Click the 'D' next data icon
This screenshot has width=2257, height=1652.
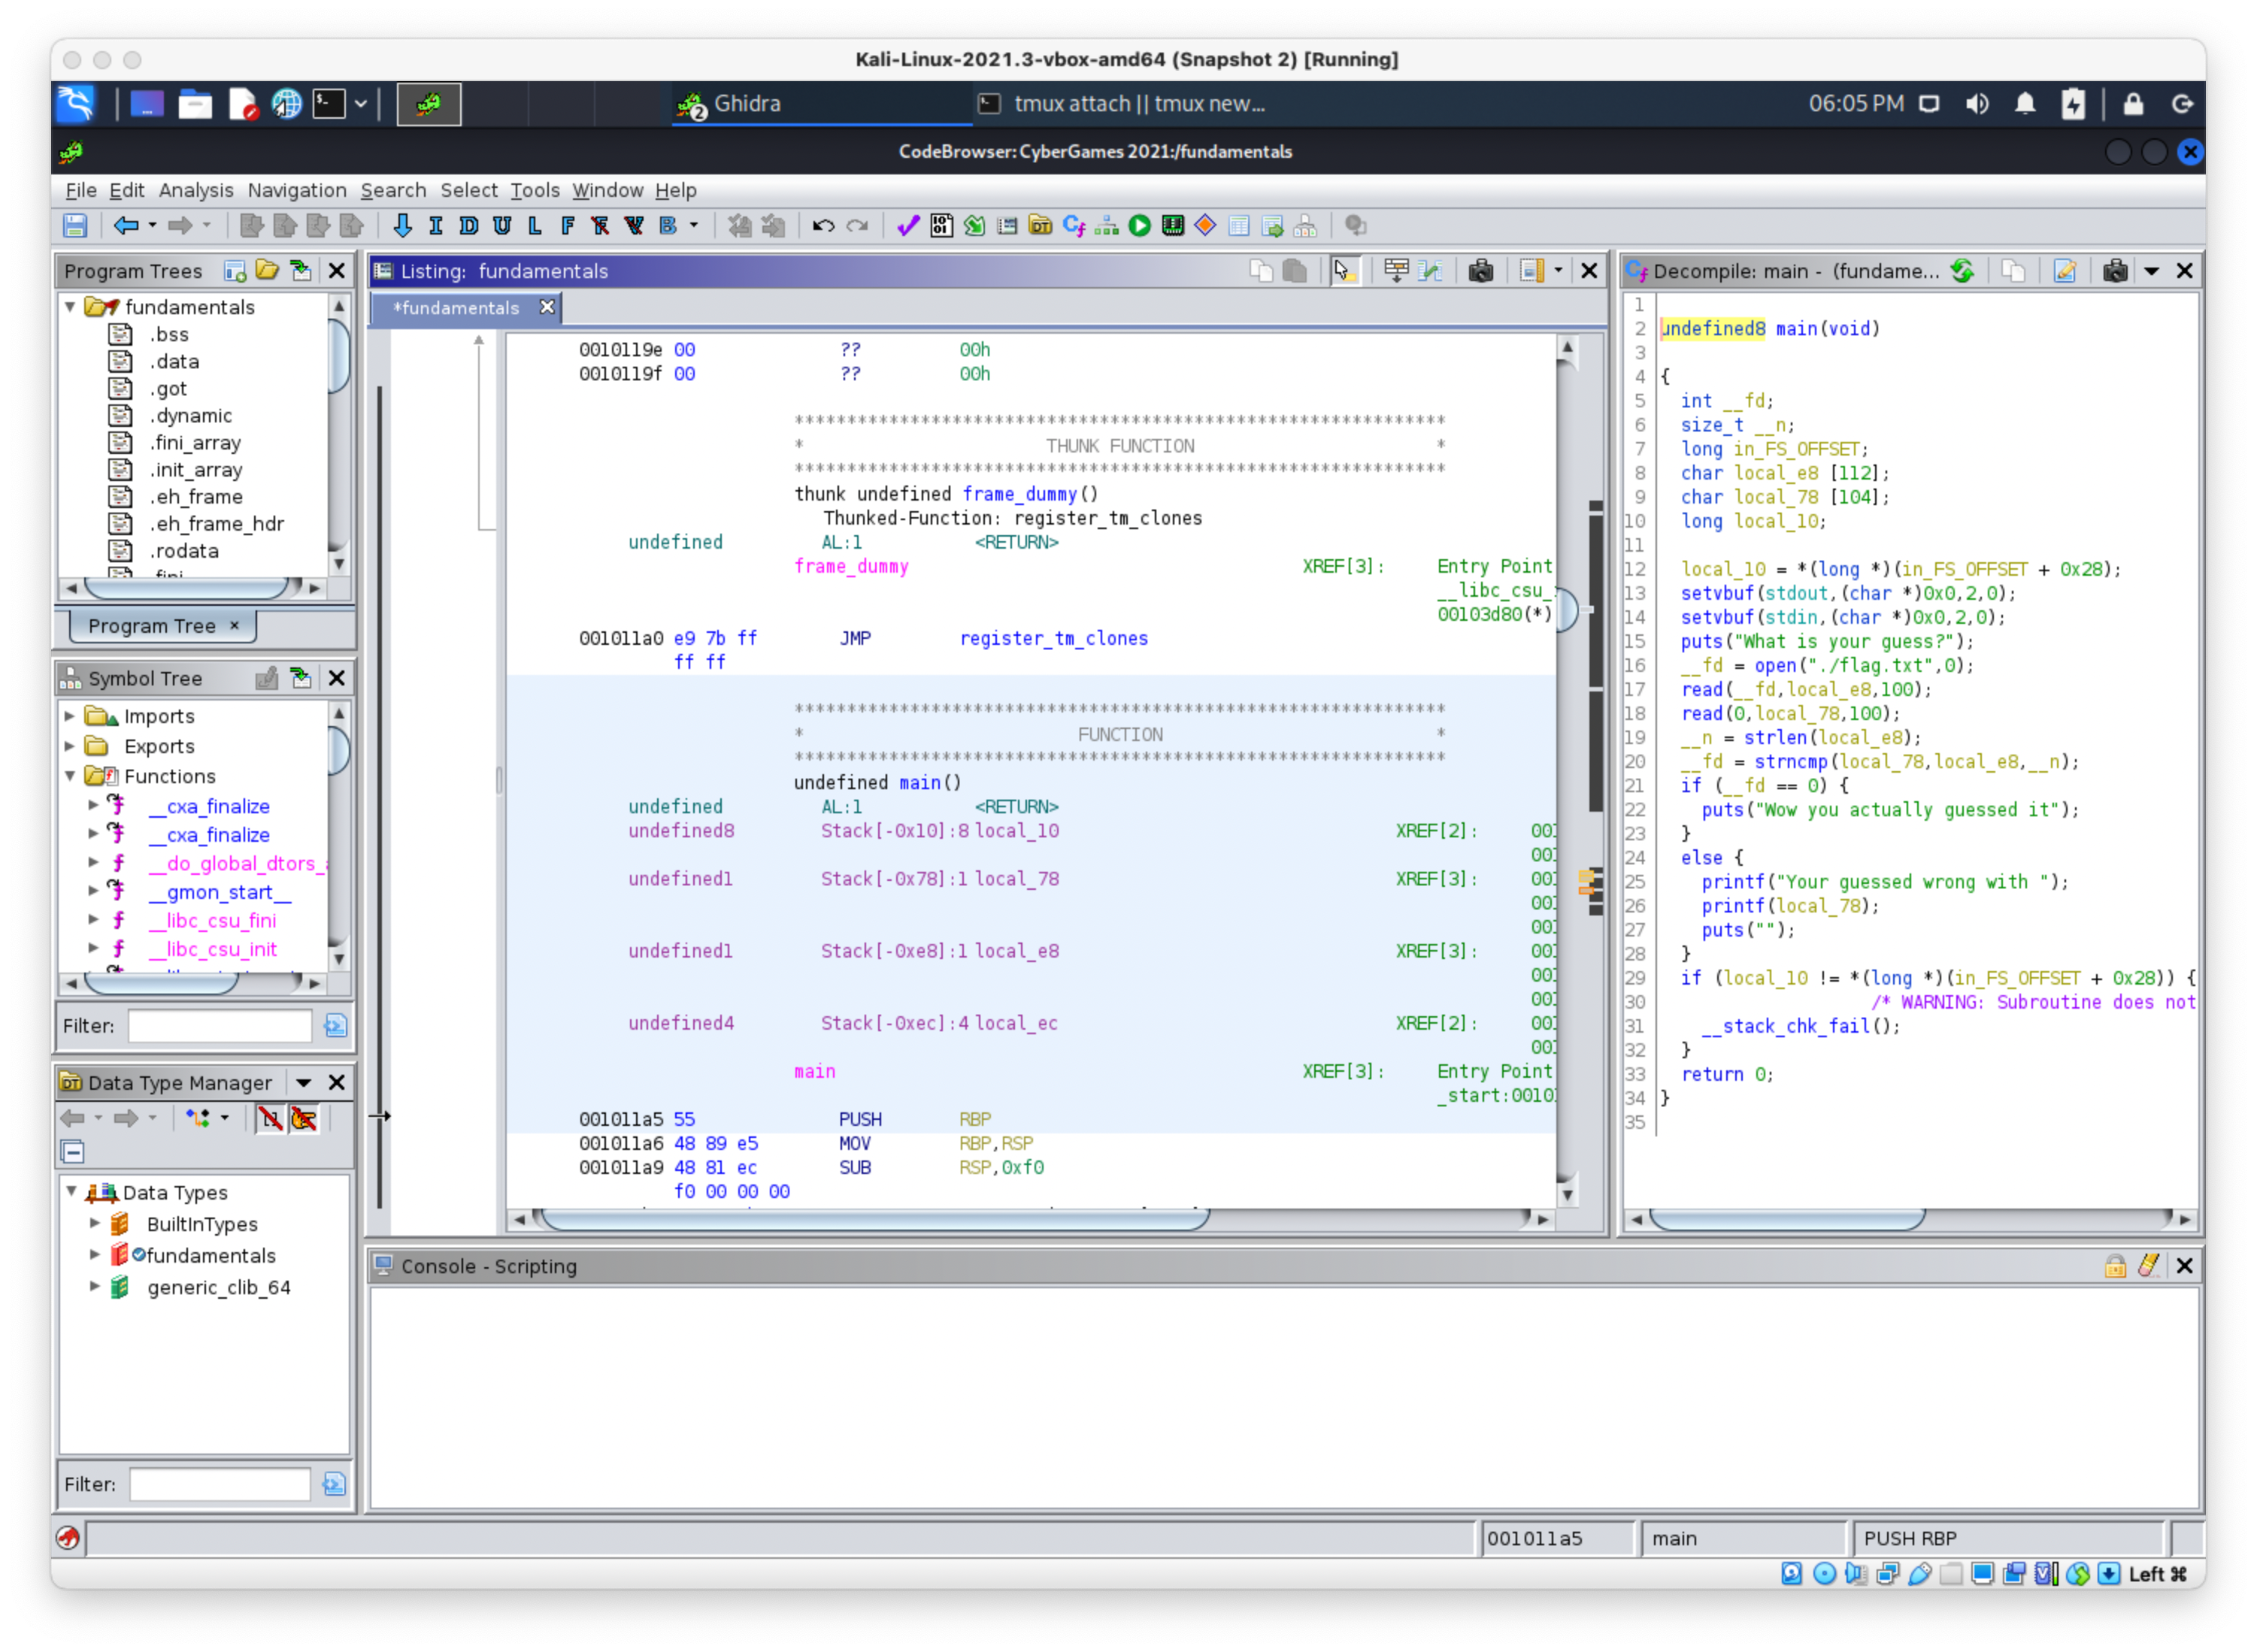(469, 226)
